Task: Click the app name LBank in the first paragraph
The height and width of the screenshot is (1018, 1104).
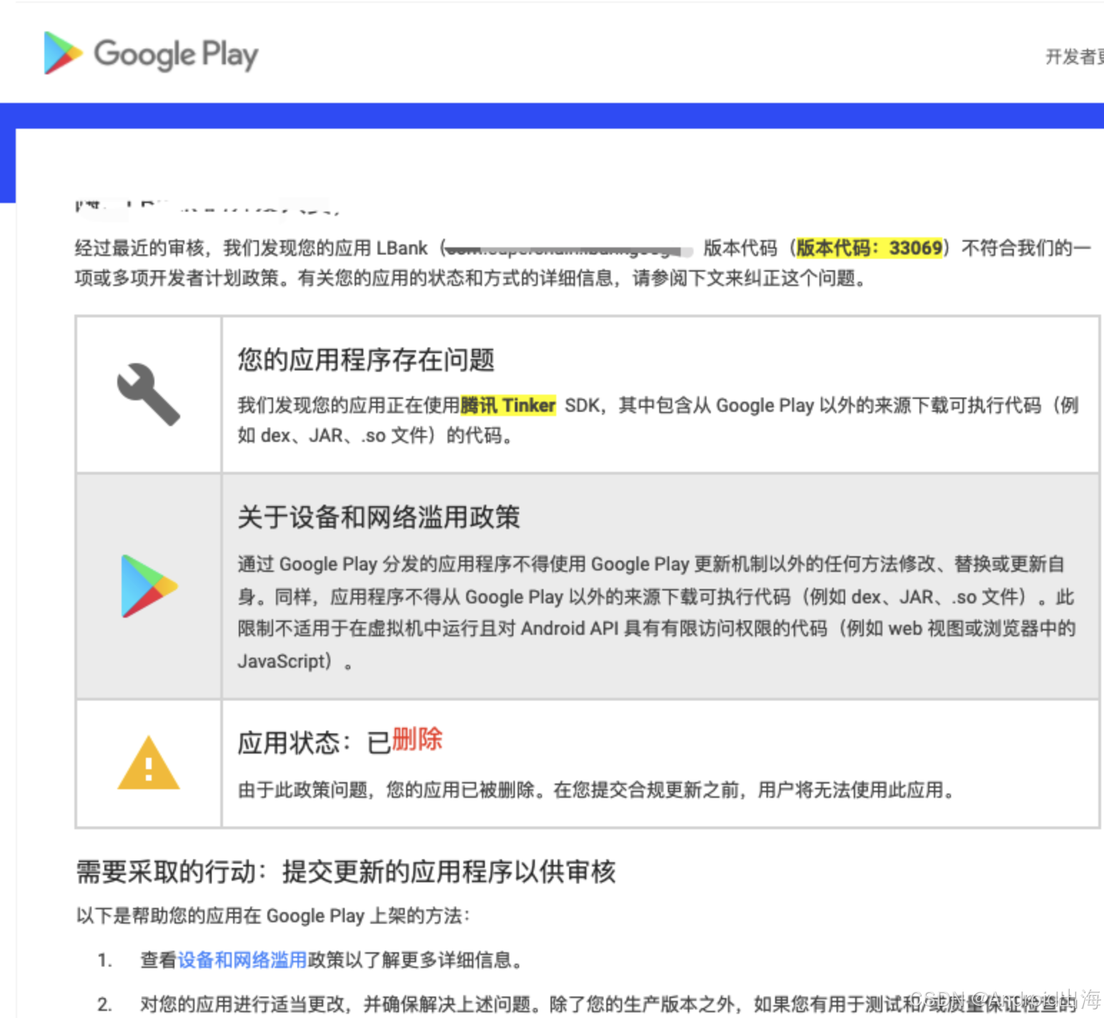Action: pyautogui.click(x=402, y=248)
